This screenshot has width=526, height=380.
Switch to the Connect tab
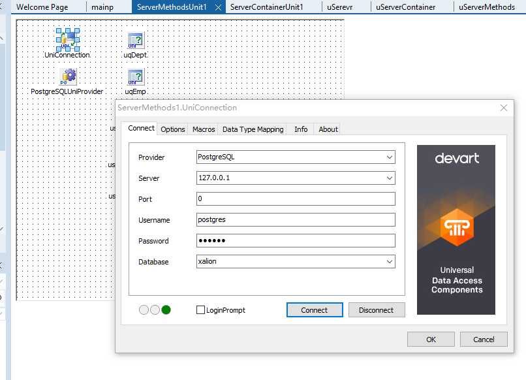141,128
